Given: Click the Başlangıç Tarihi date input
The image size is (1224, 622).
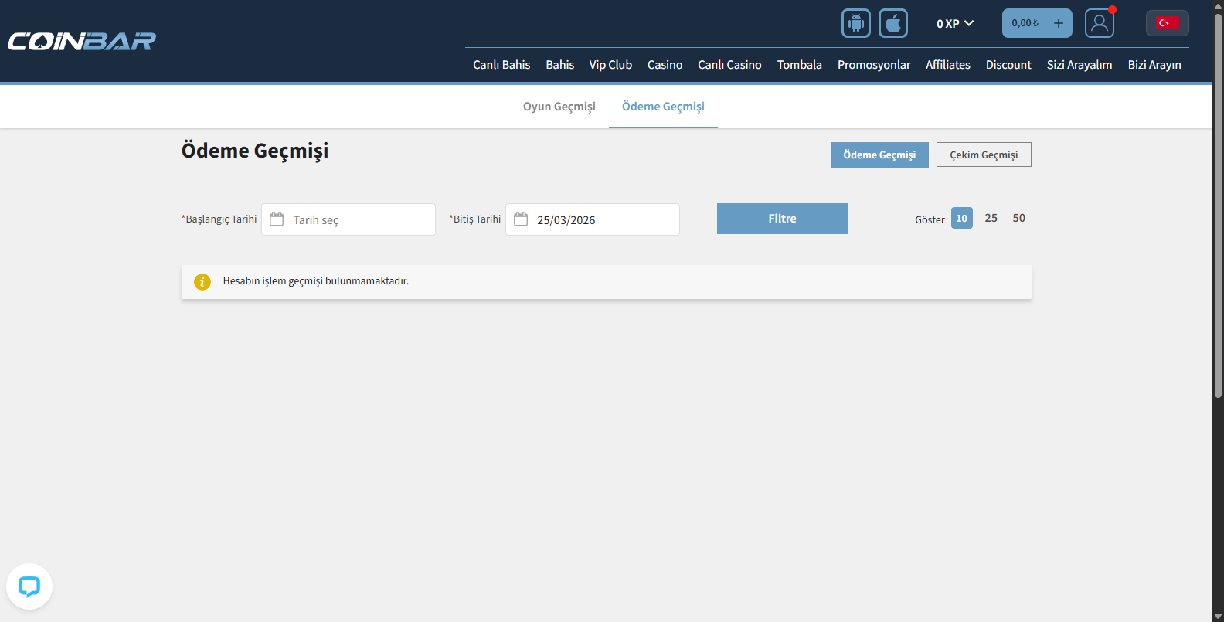Looking at the screenshot, I should pyautogui.click(x=348, y=219).
